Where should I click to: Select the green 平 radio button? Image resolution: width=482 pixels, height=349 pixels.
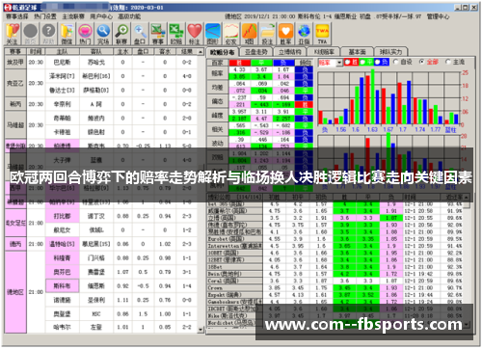click(362, 62)
